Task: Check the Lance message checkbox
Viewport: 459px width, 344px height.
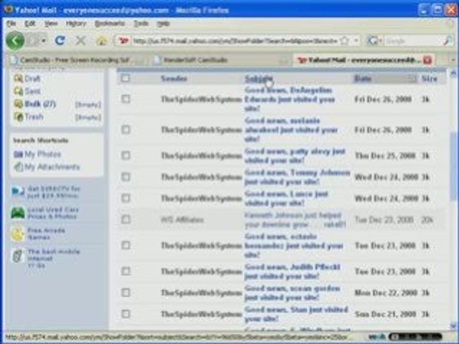Action: [x=126, y=198]
